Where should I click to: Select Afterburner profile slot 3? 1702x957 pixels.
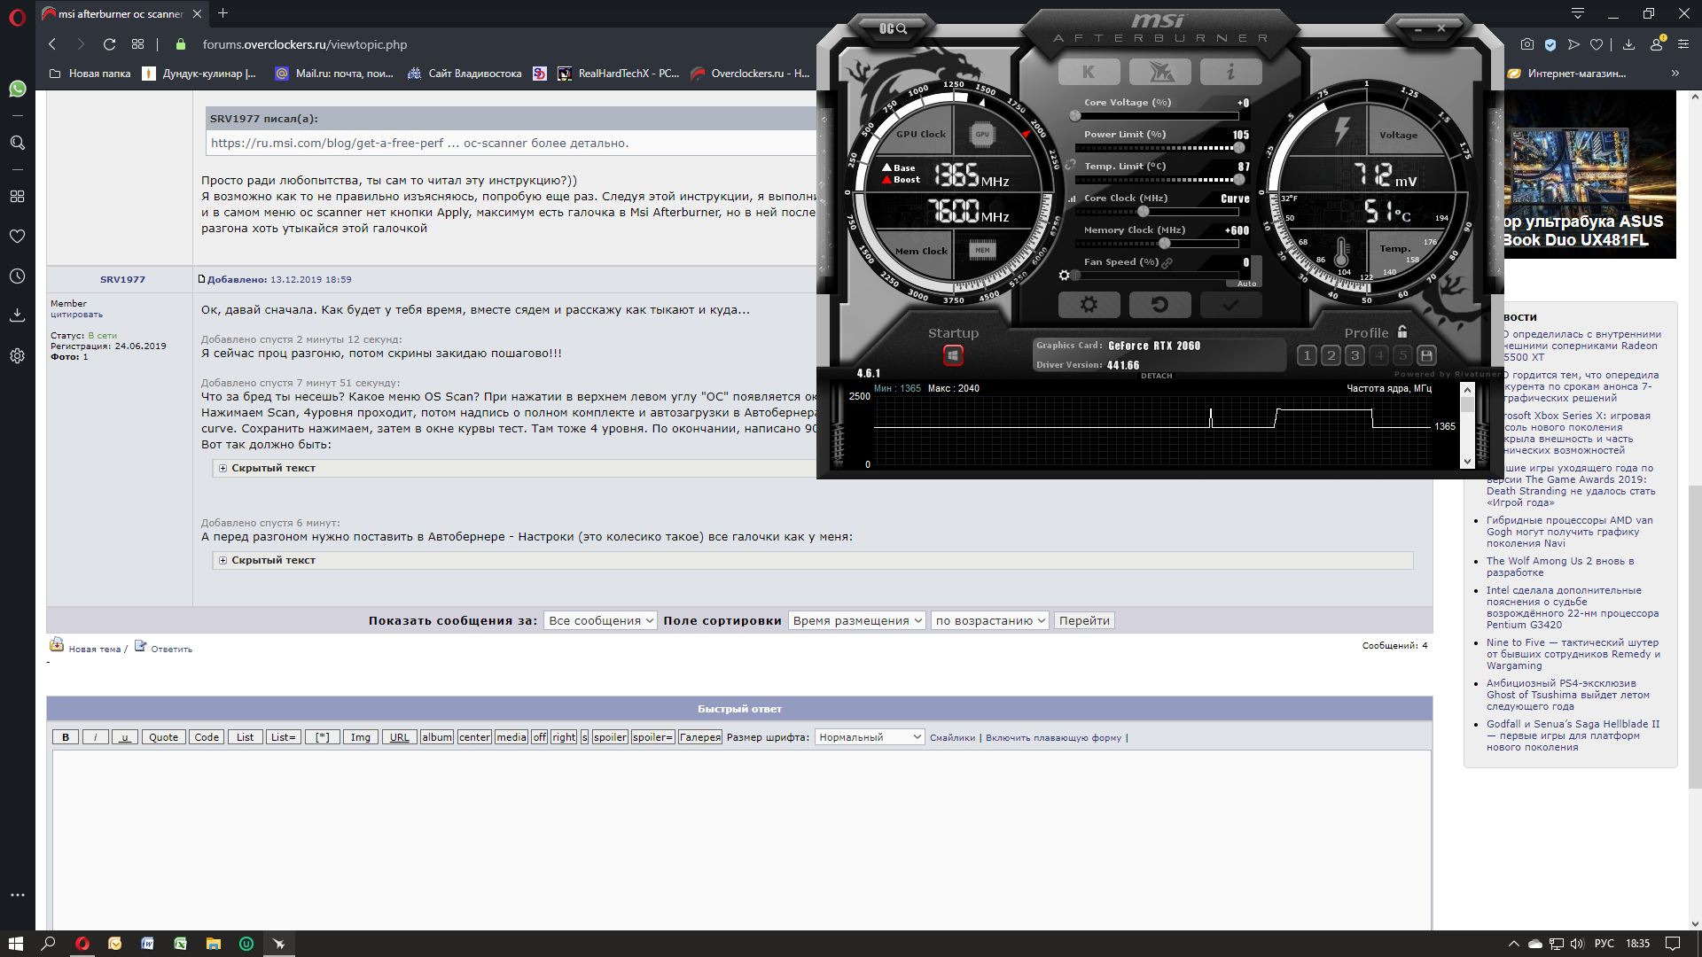click(1355, 355)
